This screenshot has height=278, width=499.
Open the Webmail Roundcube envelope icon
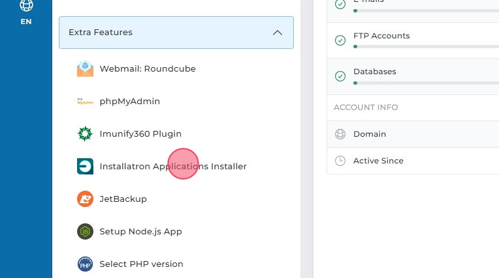[85, 68]
